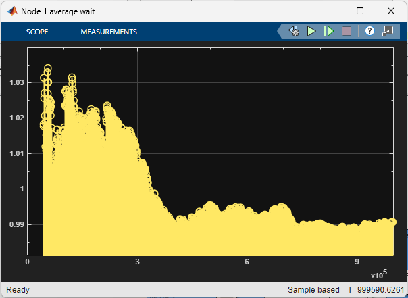Screen dimensions: 408x298
Task: Click the 1.01 y-axis label
Action: [x=16, y=153]
